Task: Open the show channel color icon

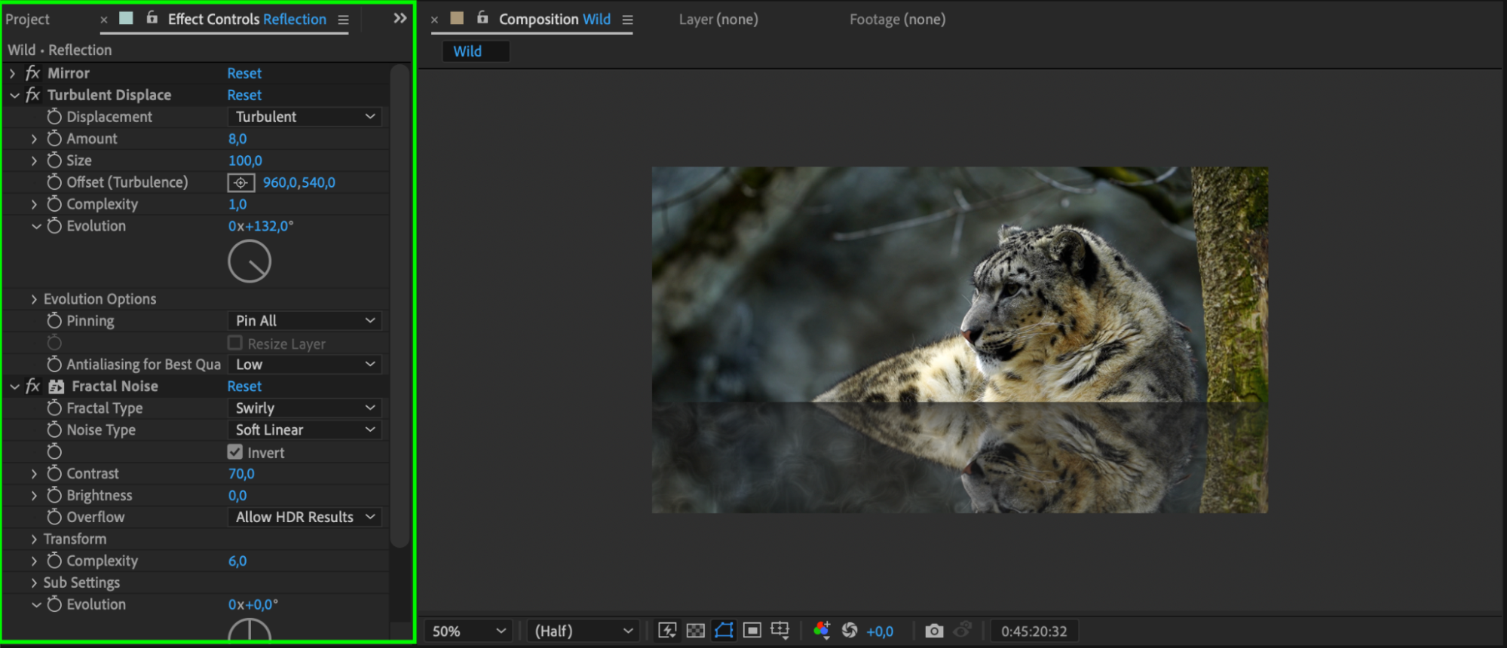Action: tap(822, 631)
